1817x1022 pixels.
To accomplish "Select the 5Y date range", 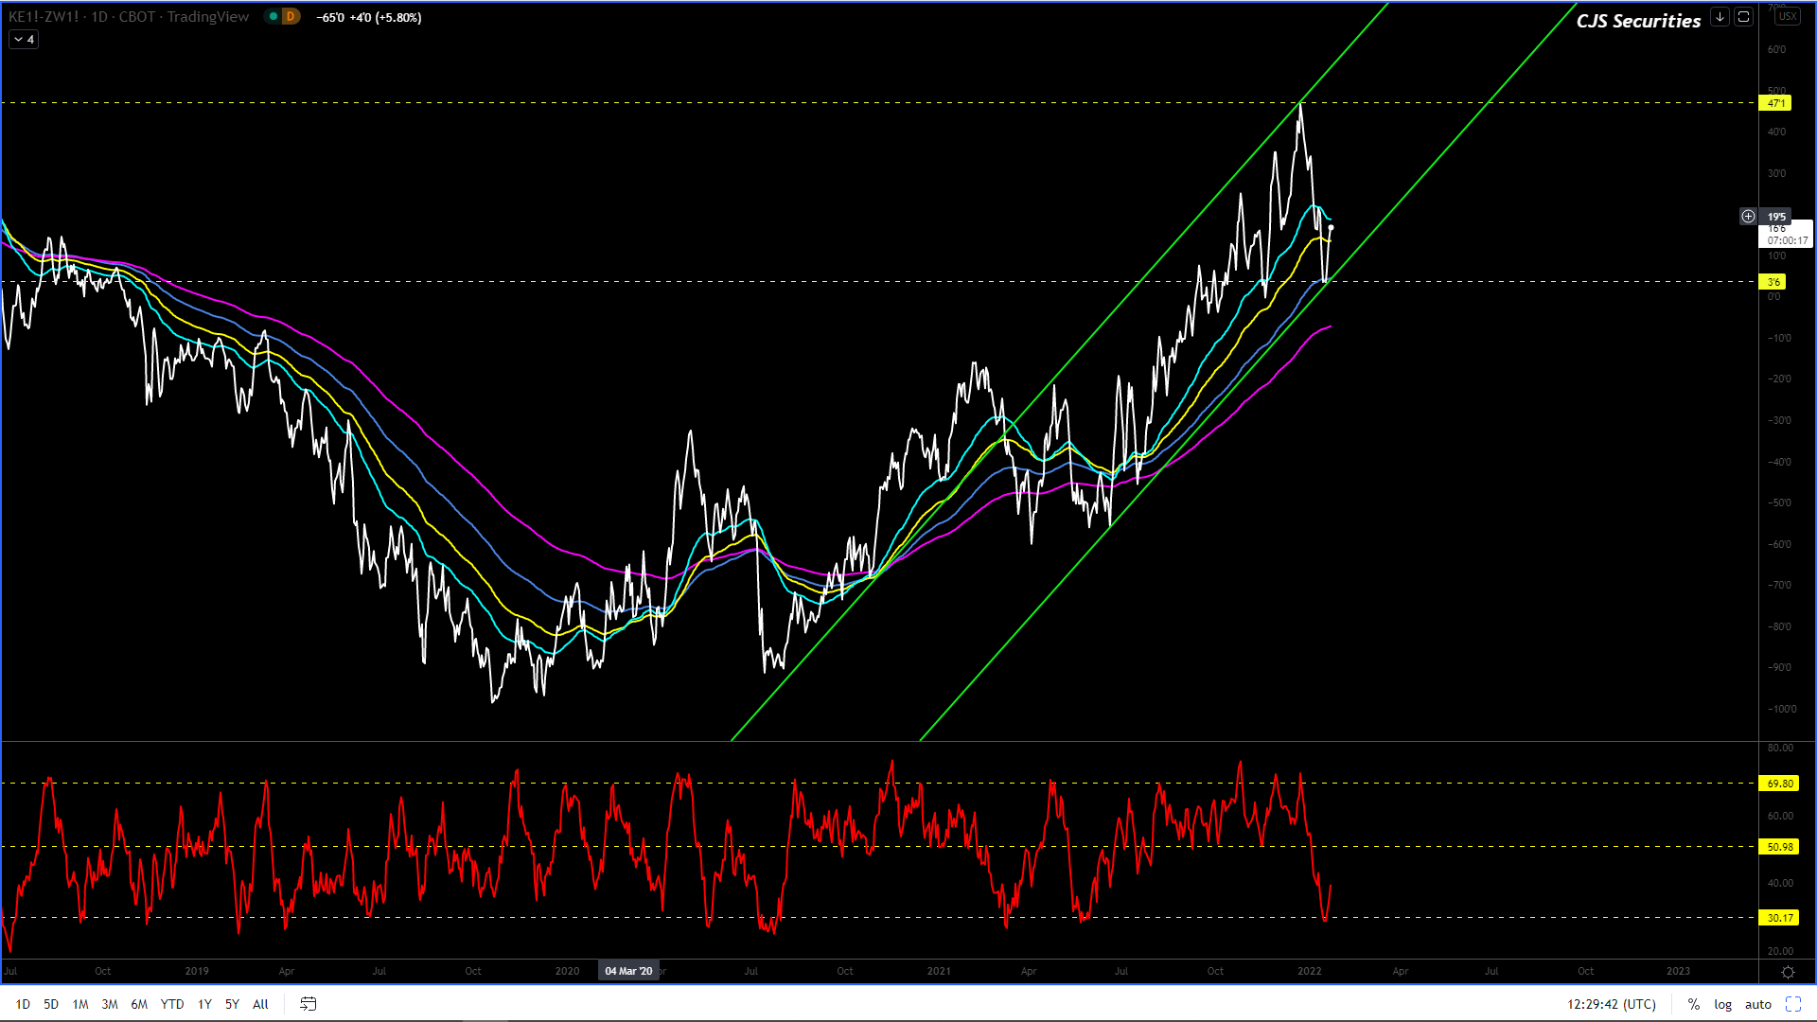I will [x=232, y=1004].
